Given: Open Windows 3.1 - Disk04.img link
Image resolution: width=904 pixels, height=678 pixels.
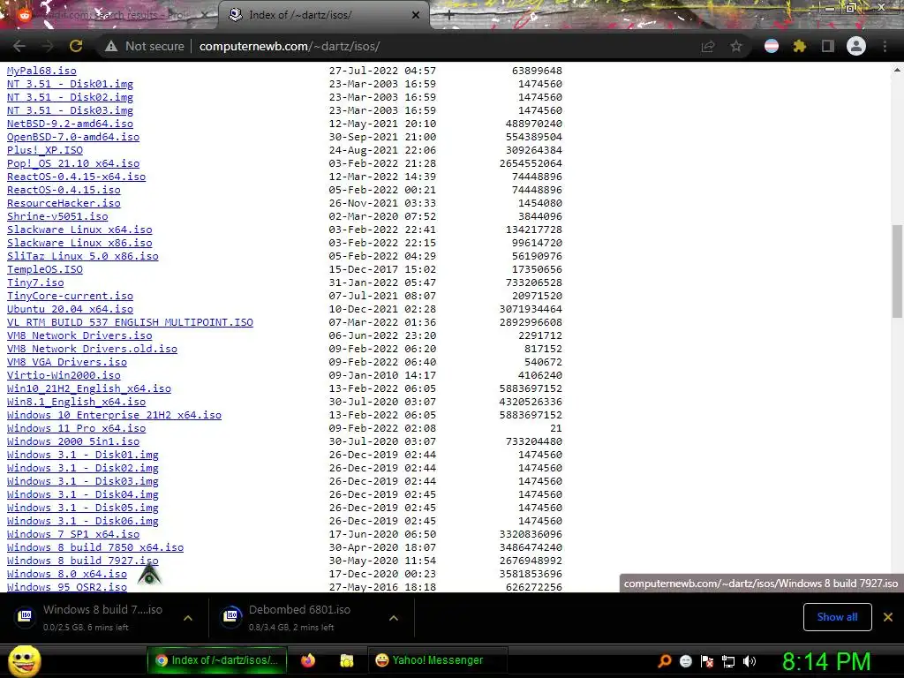Looking at the screenshot, I should pyautogui.click(x=82, y=495).
